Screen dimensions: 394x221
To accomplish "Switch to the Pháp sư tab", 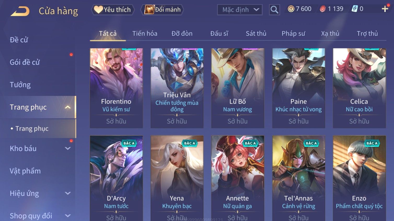I will pos(293,33).
